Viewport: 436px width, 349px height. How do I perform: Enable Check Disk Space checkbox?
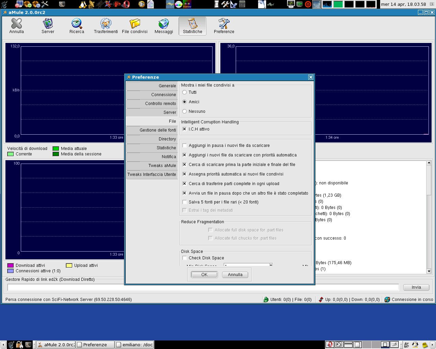185,258
